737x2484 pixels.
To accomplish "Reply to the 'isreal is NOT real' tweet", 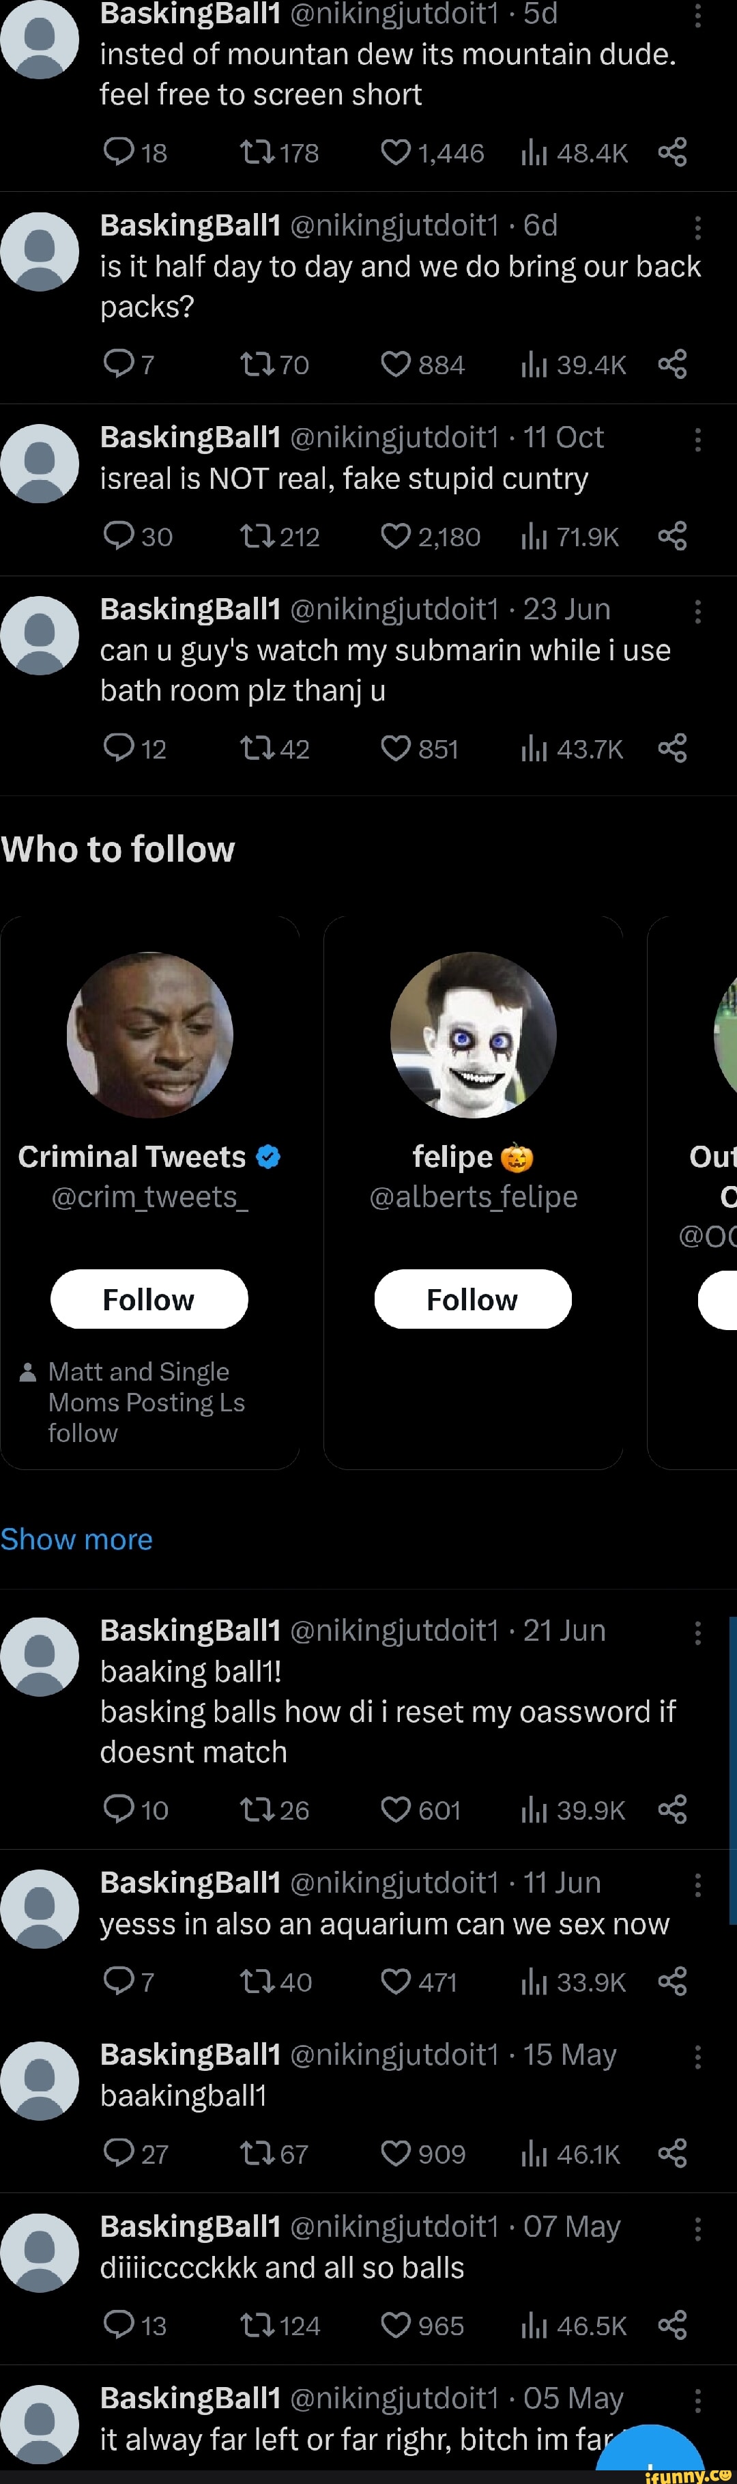I will 119,536.
